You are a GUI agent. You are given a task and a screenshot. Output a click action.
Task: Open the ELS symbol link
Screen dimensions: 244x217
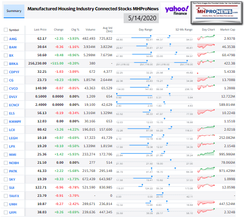(x=12, y=113)
